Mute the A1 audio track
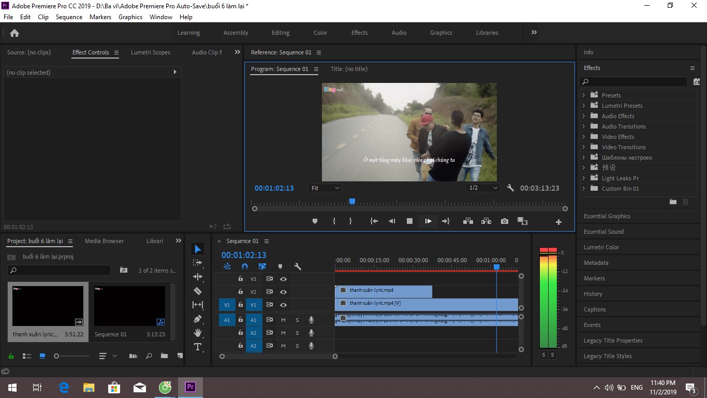Viewport: 707px width, 398px height. pos(283,320)
